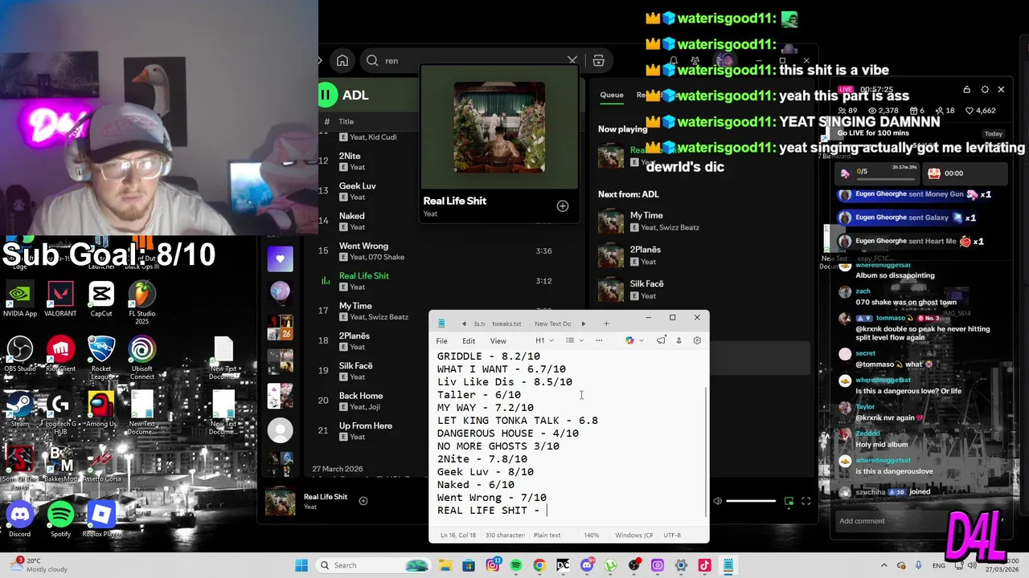Expand the Copilot dropdown arrow in Notepad

(x=641, y=340)
